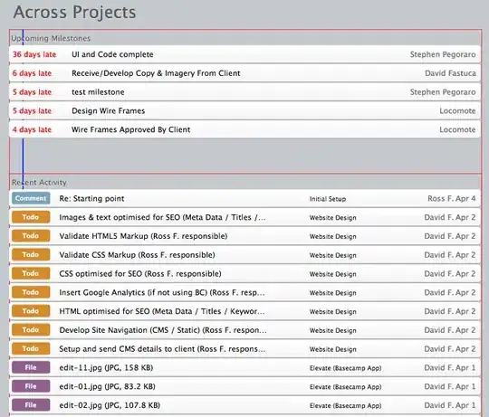Click the Upcoming Milestones section header
The width and height of the screenshot is (489, 417).
pos(51,38)
